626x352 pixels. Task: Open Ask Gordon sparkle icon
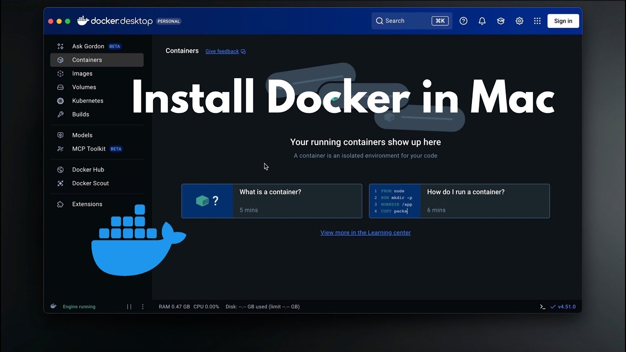(60, 46)
